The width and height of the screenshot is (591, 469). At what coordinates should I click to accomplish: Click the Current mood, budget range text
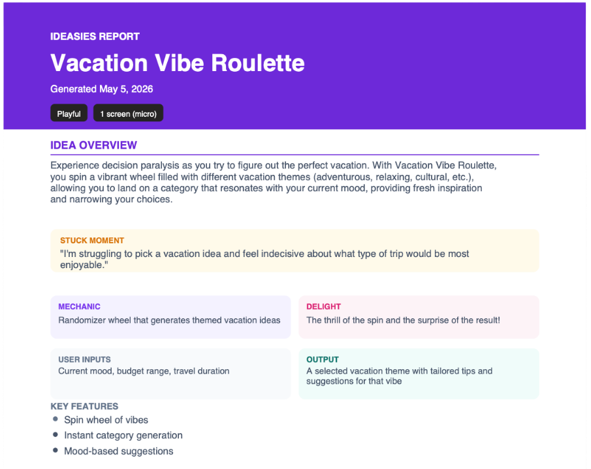[144, 371]
